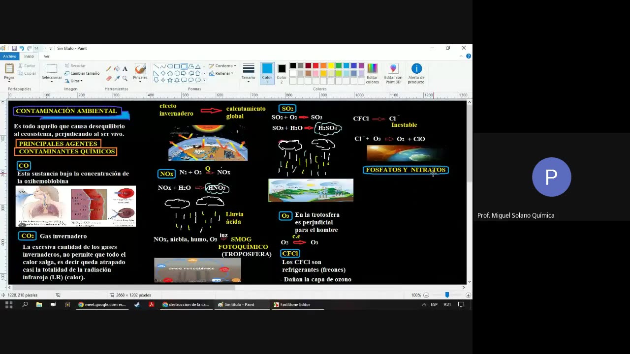Screen dimensions: 630x354
Task: Click participant avatar P of Prof. Miguel Solano
Action: (x=551, y=177)
